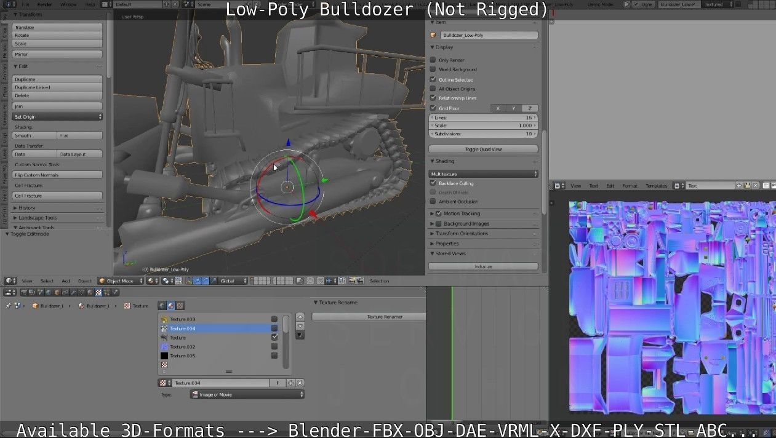Enable the Only Render checkbox

pyautogui.click(x=433, y=60)
